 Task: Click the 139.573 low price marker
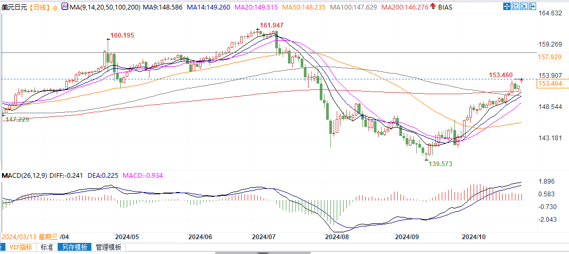(440, 164)
